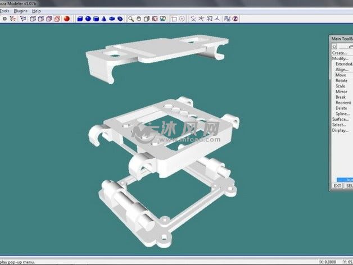Toggle the EXT button in Main Toolbox
353x265 pixels.
coord(337,185)
